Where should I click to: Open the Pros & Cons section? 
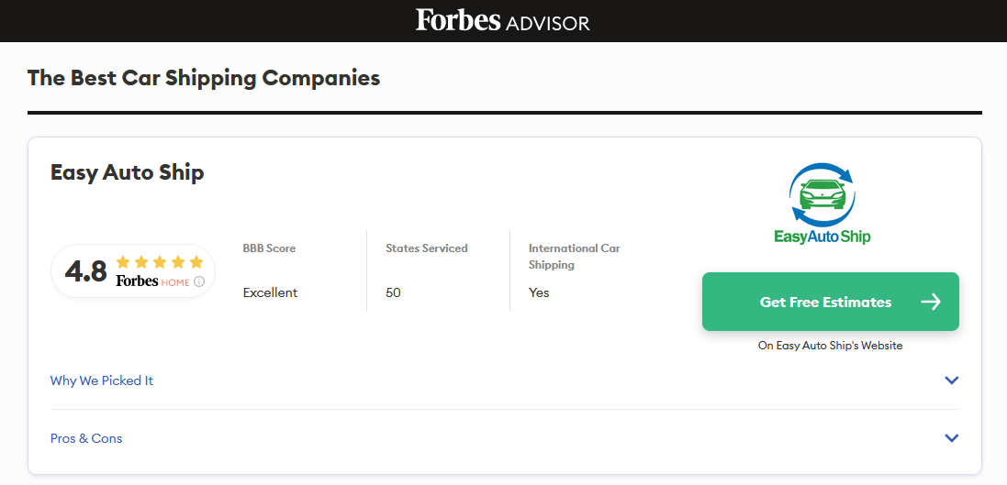tap(86, 438)
